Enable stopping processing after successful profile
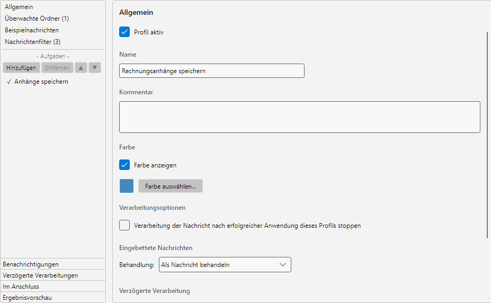This screenshot has height=303, width=491. coord(124,225)
